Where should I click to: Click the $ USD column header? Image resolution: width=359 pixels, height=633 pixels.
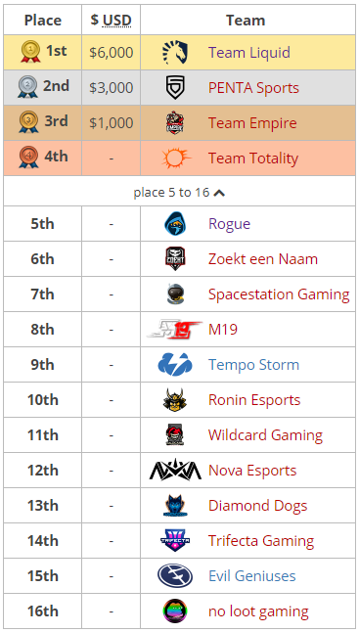coord(111,20)
